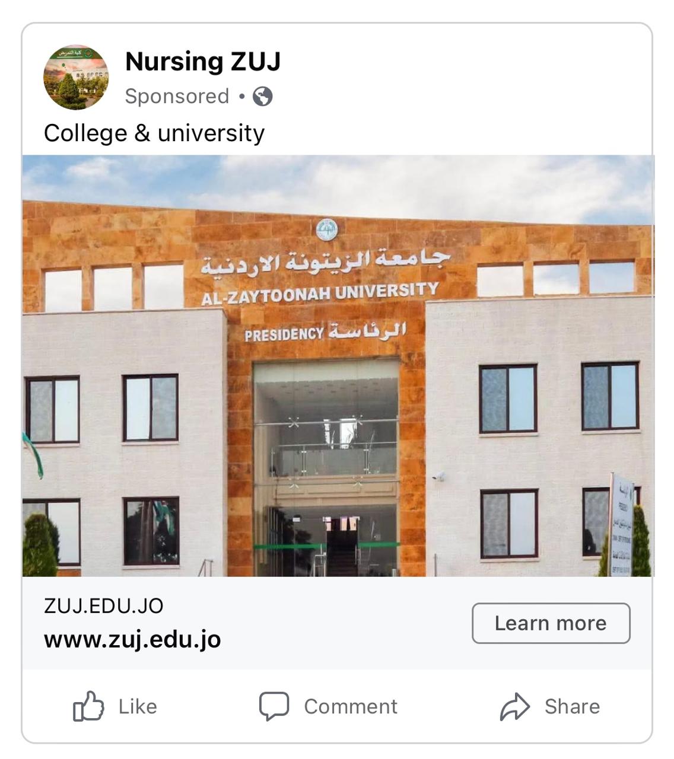Click the Share arrow icon

tap(514, 706)
